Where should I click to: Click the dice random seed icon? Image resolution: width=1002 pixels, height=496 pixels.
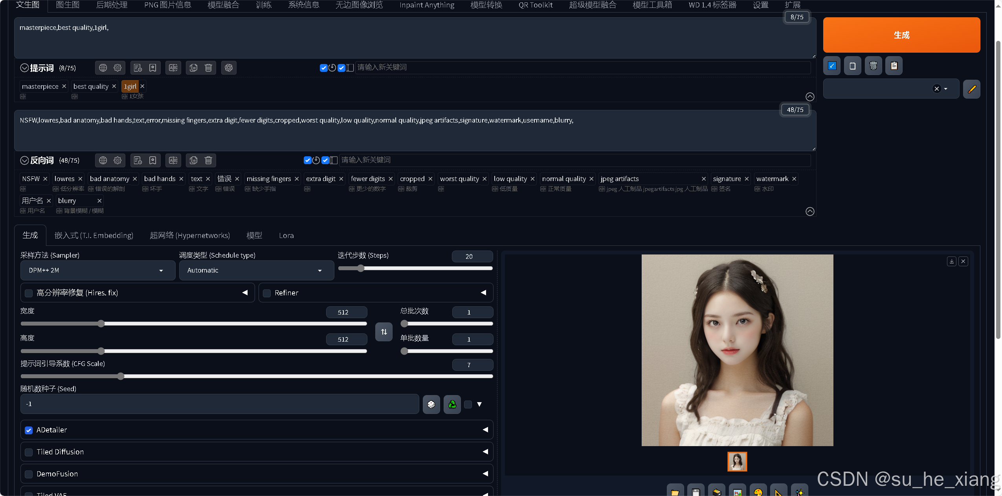(431, 404)
